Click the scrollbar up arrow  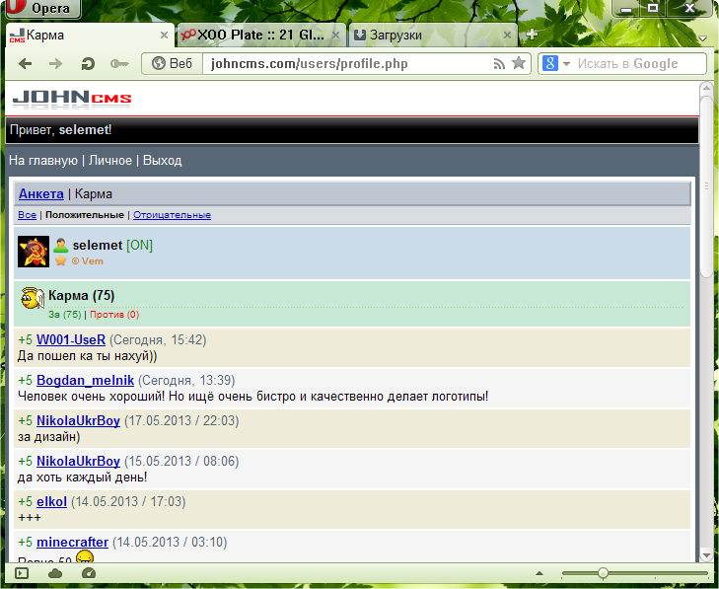[706, 88]
